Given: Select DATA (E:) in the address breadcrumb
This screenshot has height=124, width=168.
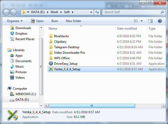Looking at the screenshot, I should tap(38, 12).
